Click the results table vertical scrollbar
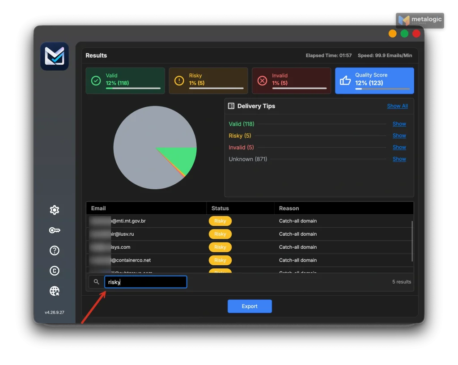 [x=412, y=241]
